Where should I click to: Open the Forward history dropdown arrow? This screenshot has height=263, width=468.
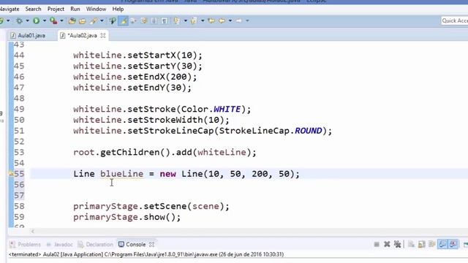click(247, 21)
